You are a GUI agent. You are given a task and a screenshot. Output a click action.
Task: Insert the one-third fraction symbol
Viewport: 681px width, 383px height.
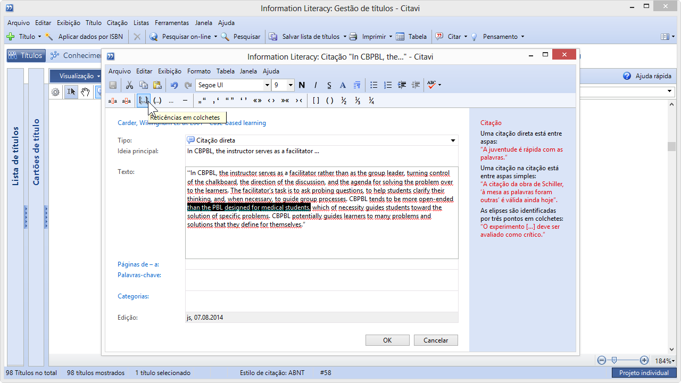point(358,101)
